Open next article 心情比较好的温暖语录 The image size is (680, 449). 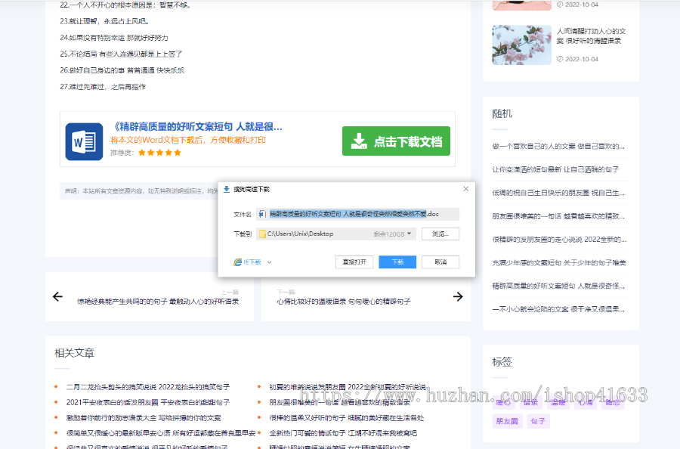344,302
